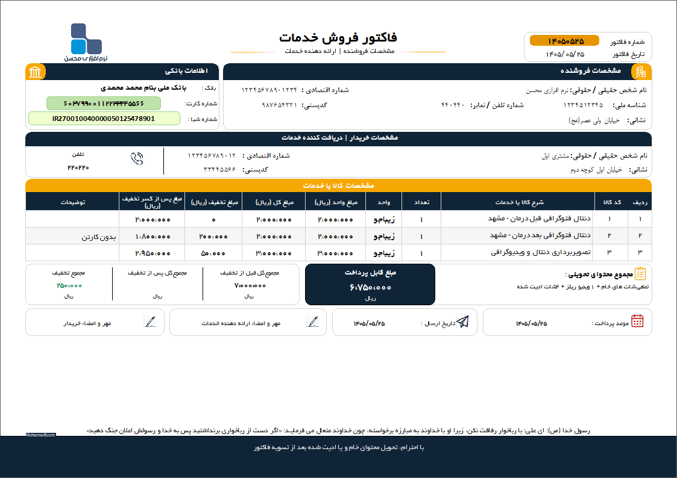Click the item دنتال فتوگرافی بعد درمان - مشهد
Screen dimensions: 677x478
540,235
